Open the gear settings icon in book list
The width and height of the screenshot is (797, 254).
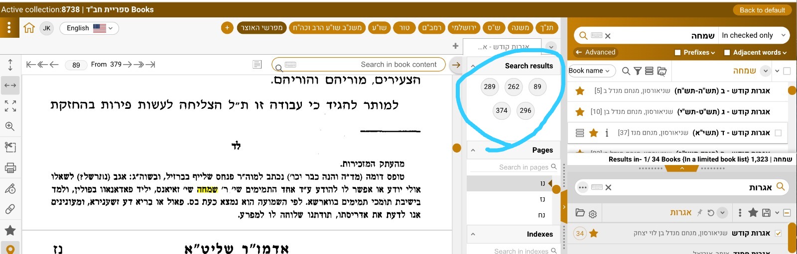click(x=593, y=214)
